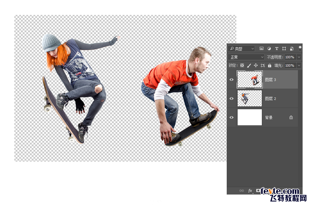Click the 填充 100% fill field
This screenshot has height=206, width=311.
click(290, 65)
